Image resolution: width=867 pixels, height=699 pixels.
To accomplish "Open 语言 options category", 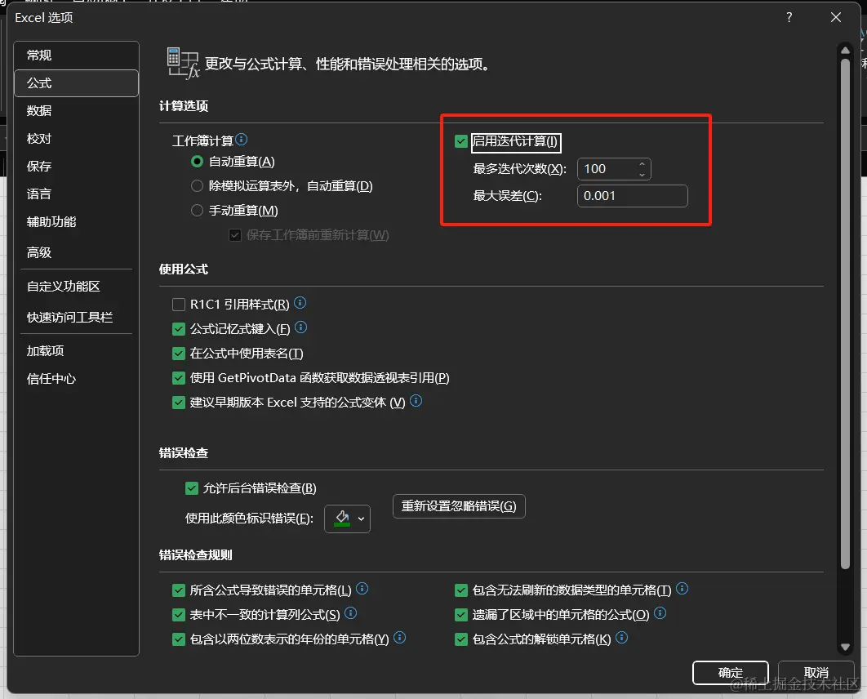I will (x=76, y=194).
